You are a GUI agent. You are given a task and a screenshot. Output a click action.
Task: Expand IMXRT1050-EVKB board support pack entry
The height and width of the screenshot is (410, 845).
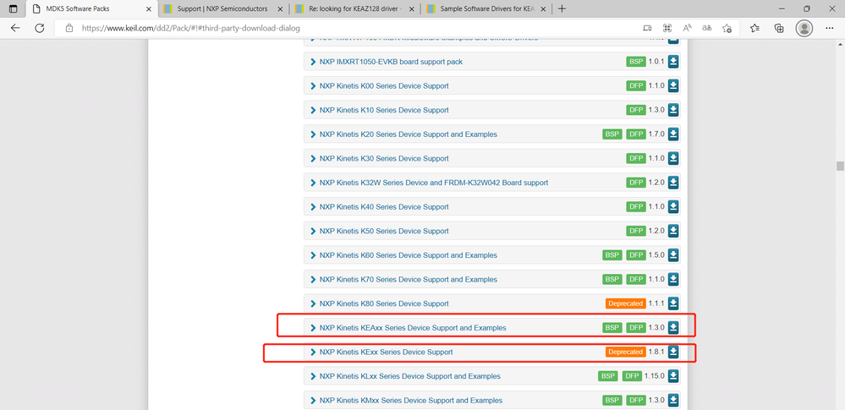(x=313, y=62)
